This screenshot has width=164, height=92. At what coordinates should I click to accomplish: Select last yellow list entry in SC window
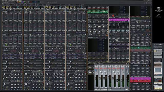pos(158,89)
